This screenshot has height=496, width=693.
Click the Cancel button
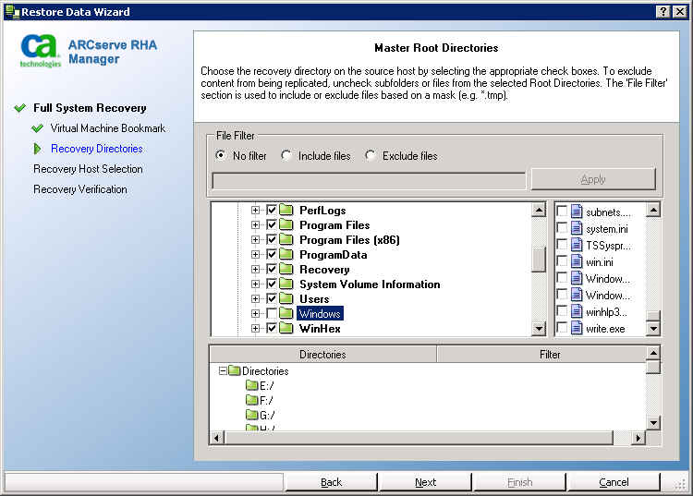614,482
